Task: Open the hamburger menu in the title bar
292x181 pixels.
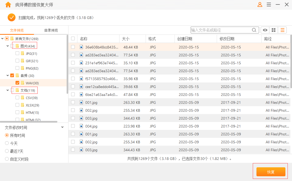Action: [x=269, y=4]
